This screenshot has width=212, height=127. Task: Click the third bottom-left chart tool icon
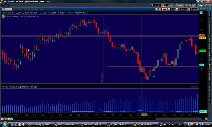(x=8, y=119)
